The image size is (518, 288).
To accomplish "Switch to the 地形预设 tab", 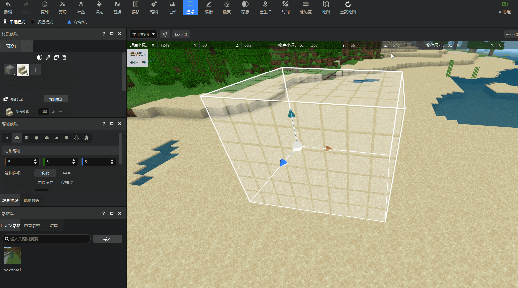I will click(32, 200).
